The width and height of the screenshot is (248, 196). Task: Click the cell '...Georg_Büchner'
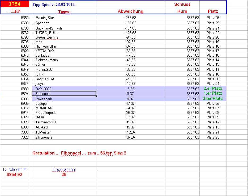click(64, 37)
